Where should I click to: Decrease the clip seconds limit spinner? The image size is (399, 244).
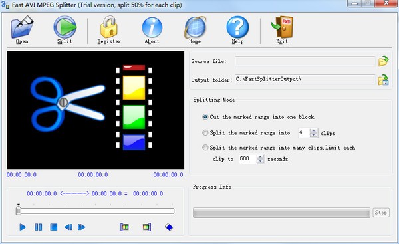click(260, 161)
